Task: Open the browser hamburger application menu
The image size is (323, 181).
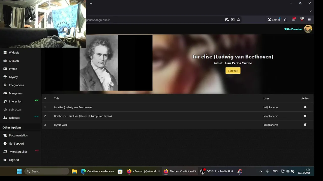Action: [309, 20]
